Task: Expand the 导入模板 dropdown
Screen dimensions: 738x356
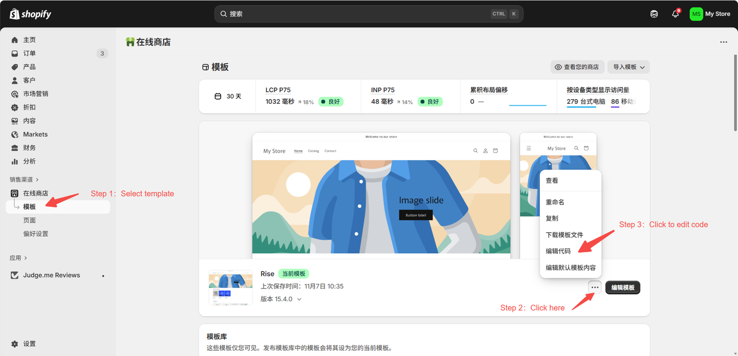Action: point(628,67)
